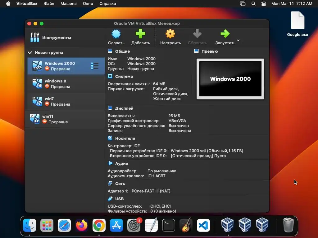
Task: Collapse the Новая группа chevron
Action: tap(30, 53)
